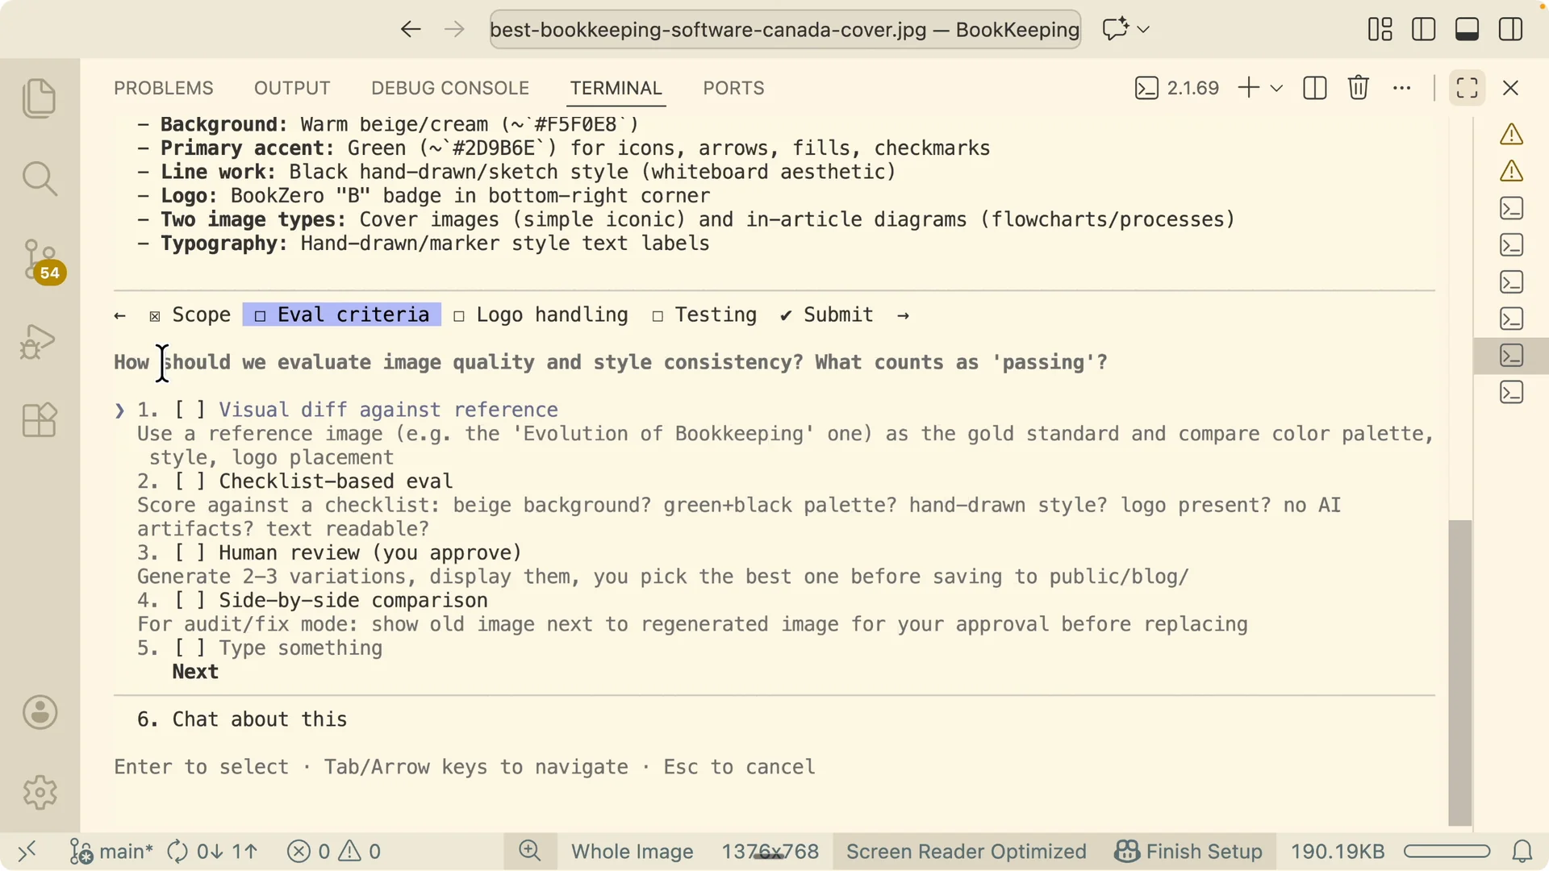Select the second warning terminal in list
Viewport: 1549px width, 871px height.
(1512, 171)
